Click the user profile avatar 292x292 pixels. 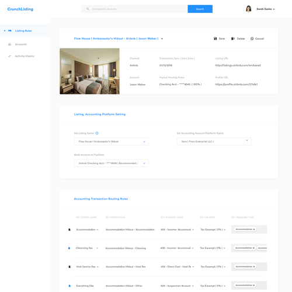click(249, 9)
